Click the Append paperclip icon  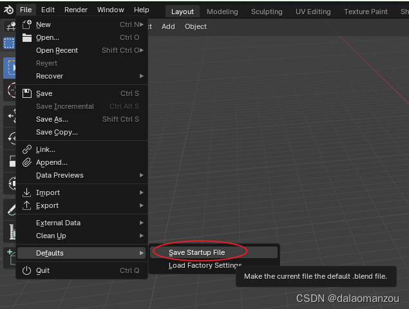click(26, 162)
